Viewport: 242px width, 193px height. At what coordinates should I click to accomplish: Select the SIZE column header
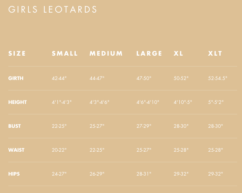17,53
